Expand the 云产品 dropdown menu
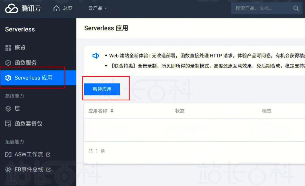The height and width of the screenshot is (186, 305). (98, 8)
